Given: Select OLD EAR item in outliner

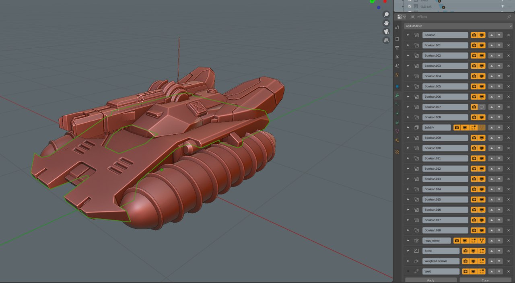Looking at the screenshot, I should (427, 6).
